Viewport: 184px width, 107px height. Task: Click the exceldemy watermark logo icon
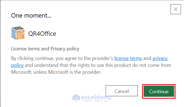76,98
